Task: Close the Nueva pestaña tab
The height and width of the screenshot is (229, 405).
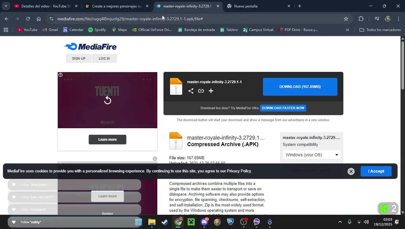Action: point(289,6)
